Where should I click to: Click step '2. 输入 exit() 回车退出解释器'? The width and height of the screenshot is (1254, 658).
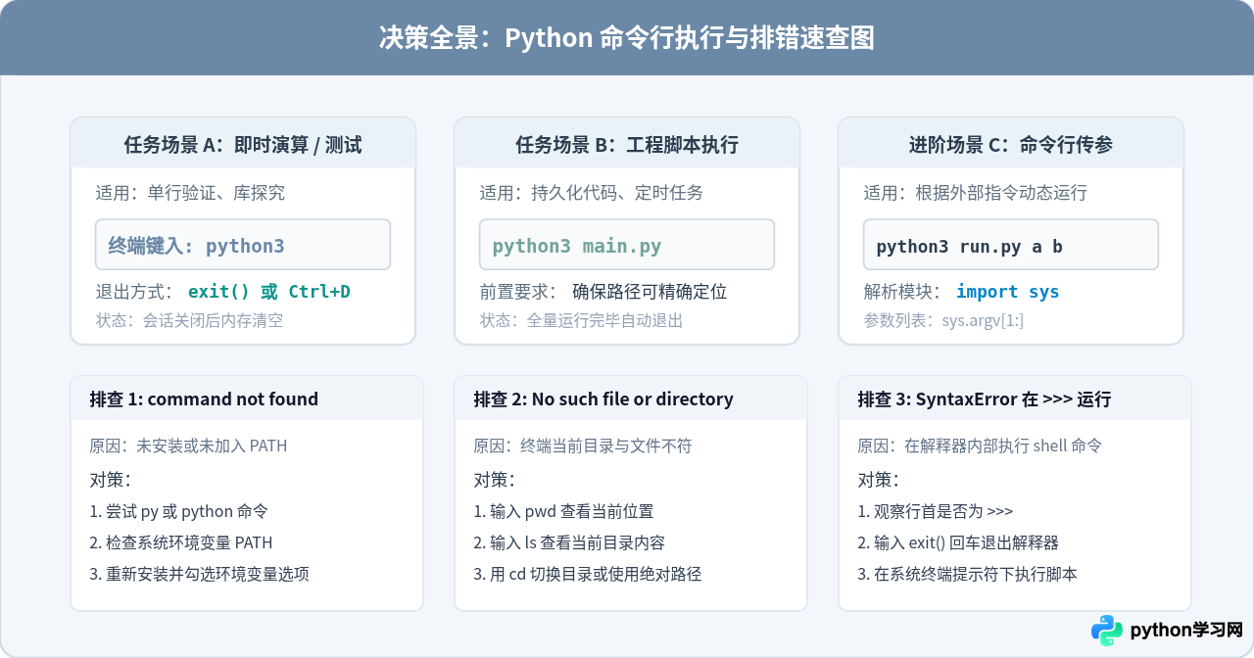[x=958, y=542]
